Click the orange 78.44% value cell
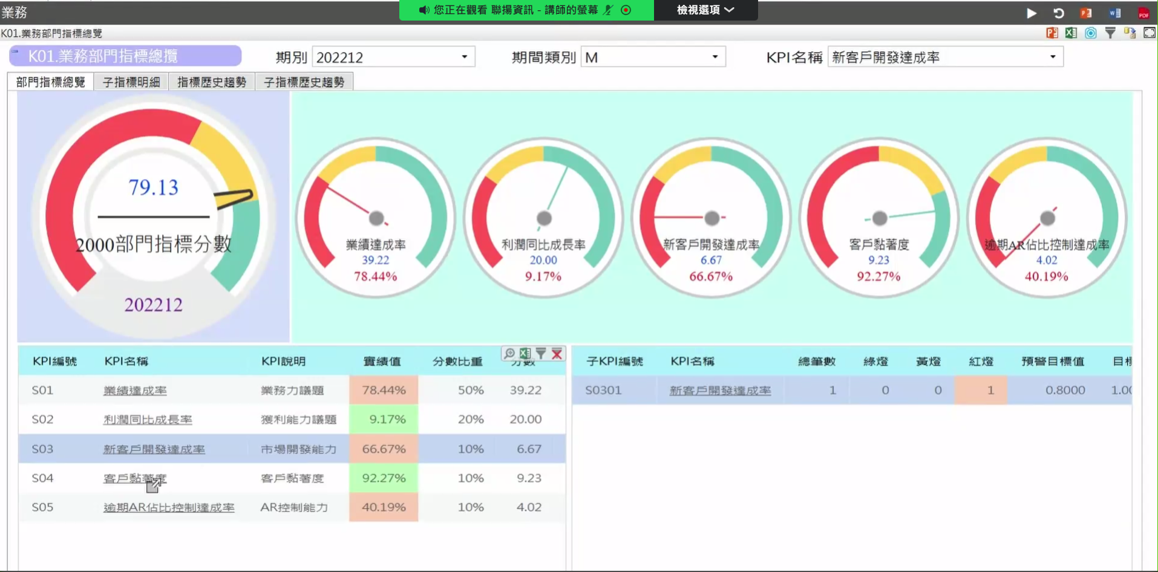 [384, 390]
